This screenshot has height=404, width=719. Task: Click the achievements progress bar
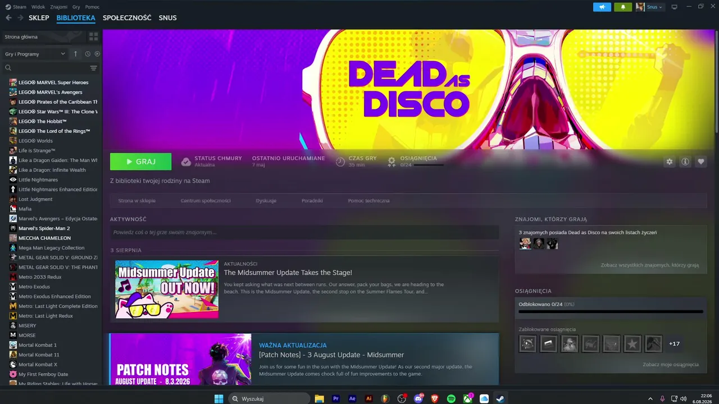click(611, 311)
